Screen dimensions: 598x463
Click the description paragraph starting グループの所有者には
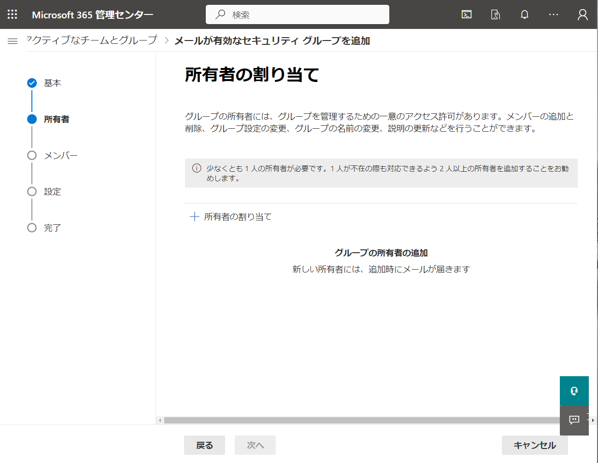coord(380,122)
